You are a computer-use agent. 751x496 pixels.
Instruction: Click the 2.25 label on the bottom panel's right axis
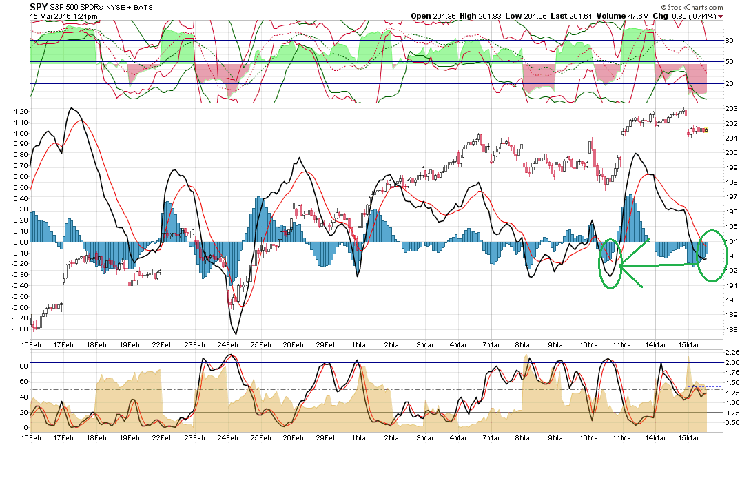coord(731,353)
